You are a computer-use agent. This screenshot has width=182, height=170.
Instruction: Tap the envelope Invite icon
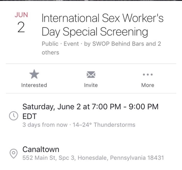point(91,75)
